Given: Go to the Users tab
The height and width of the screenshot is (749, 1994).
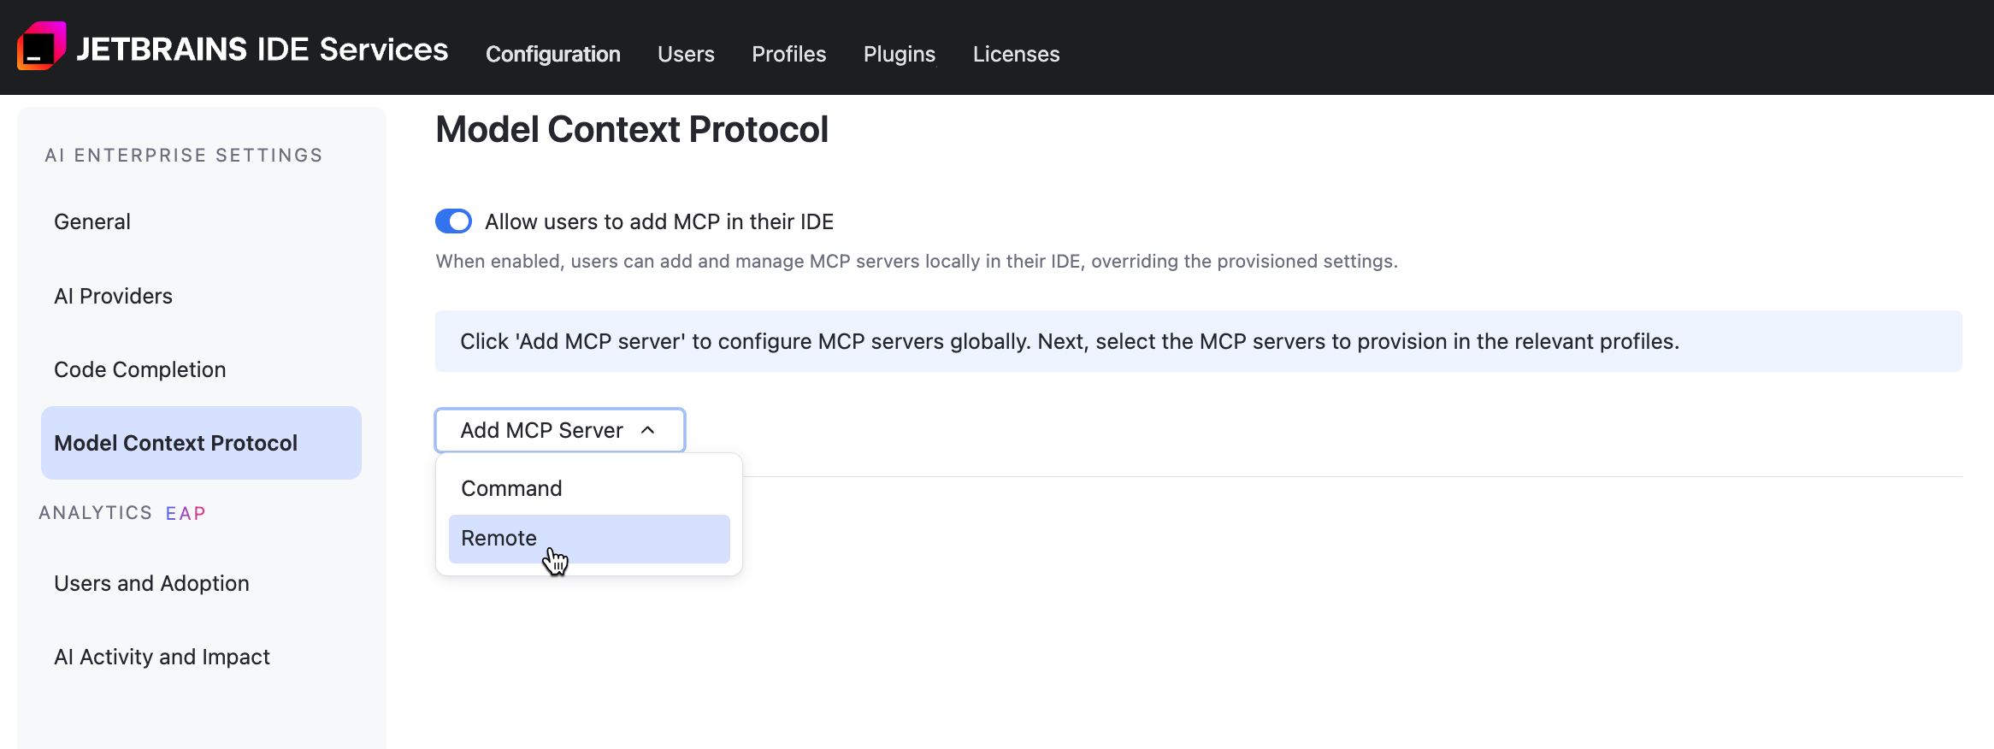Looking at the screenshot, I should tap(686, 54).
